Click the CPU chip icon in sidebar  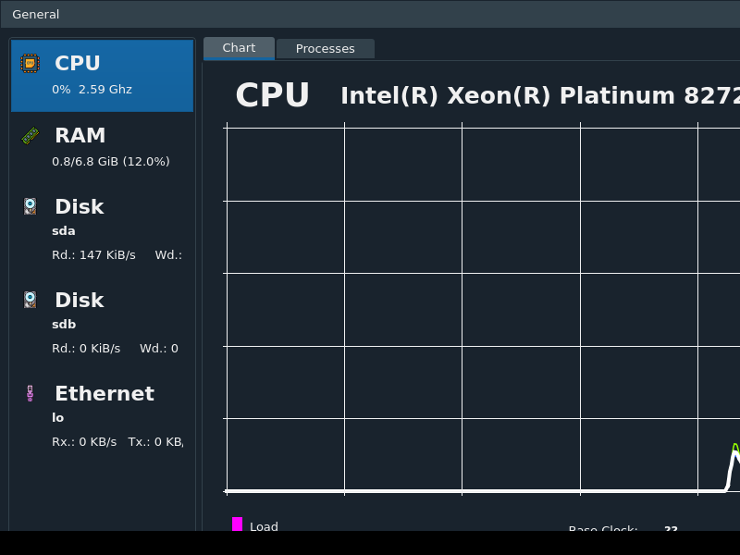30,63
